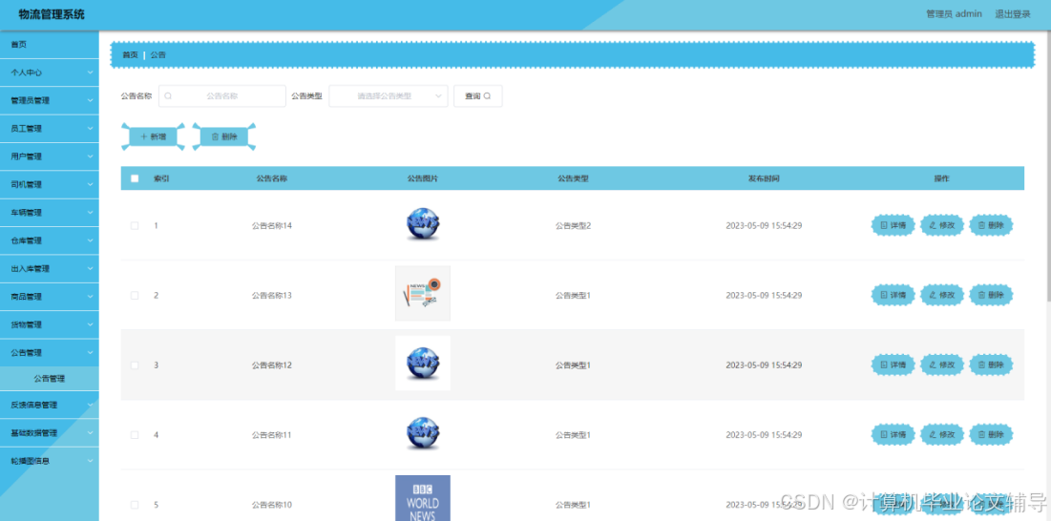
Task: Click the plus icon on 新增 button
Action: tap(144, 136)
